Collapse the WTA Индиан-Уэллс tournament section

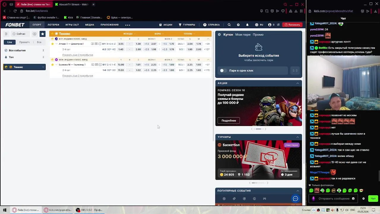pos(208,60)
